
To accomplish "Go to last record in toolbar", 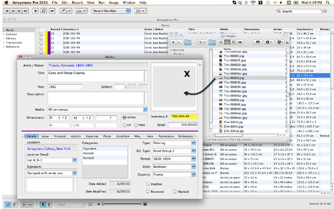I will click(26, 11).
